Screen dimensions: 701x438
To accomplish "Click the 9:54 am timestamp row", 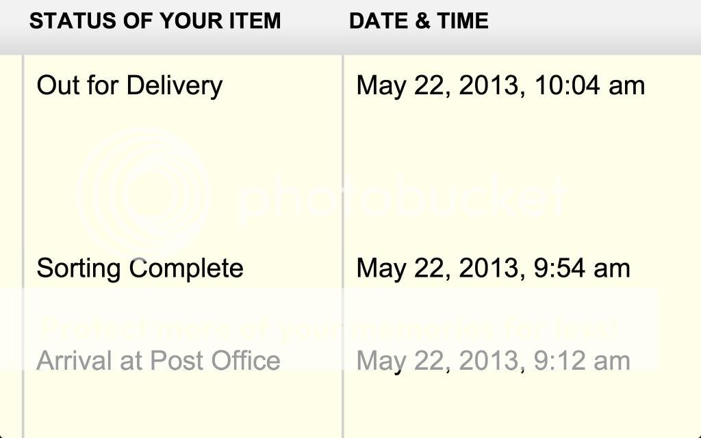I will click(x=493, y=268).
